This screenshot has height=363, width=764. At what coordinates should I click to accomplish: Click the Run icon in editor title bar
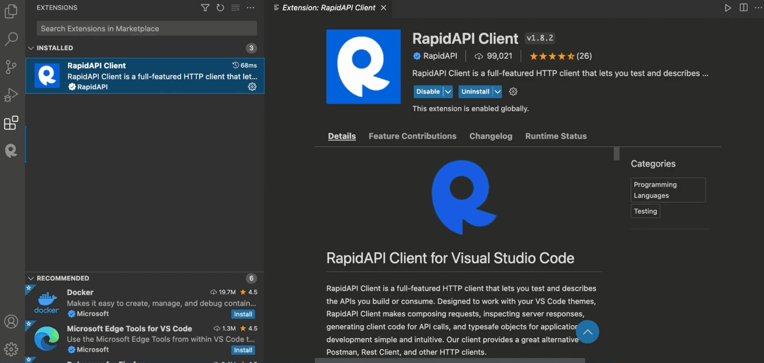(x=728, y=8)
